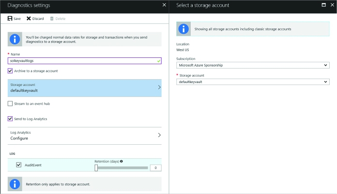Click the Retention days slider handle
337x194 pixels.
click(96, 167)
